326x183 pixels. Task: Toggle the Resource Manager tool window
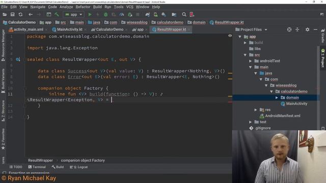(x=3, y=45)
